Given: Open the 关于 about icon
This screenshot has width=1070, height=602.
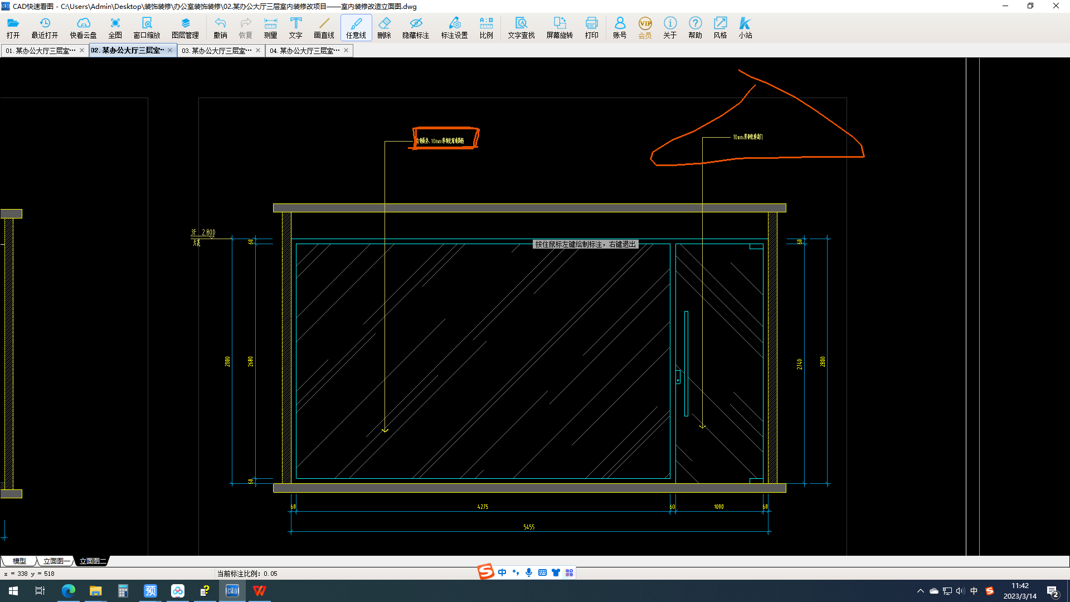Looking at the screenshot, I should pos(670,28).
